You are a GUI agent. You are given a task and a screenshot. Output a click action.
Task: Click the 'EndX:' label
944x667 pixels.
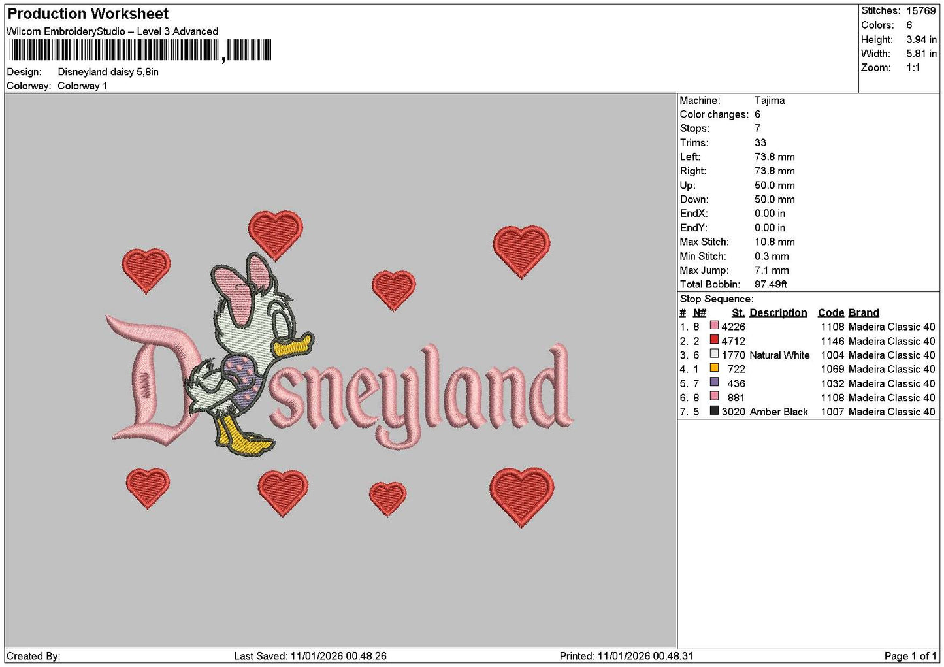(x=694, y=214)
